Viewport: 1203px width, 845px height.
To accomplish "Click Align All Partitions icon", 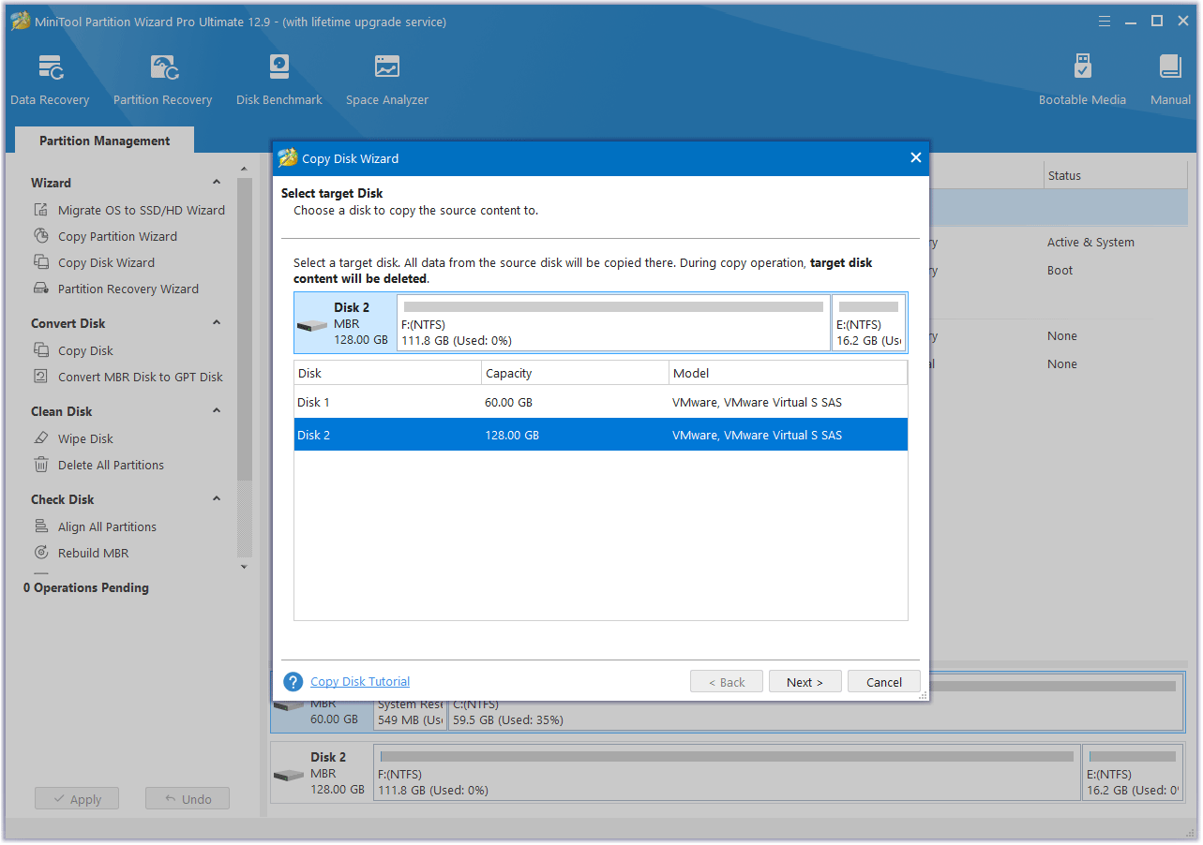I will 41,526.
